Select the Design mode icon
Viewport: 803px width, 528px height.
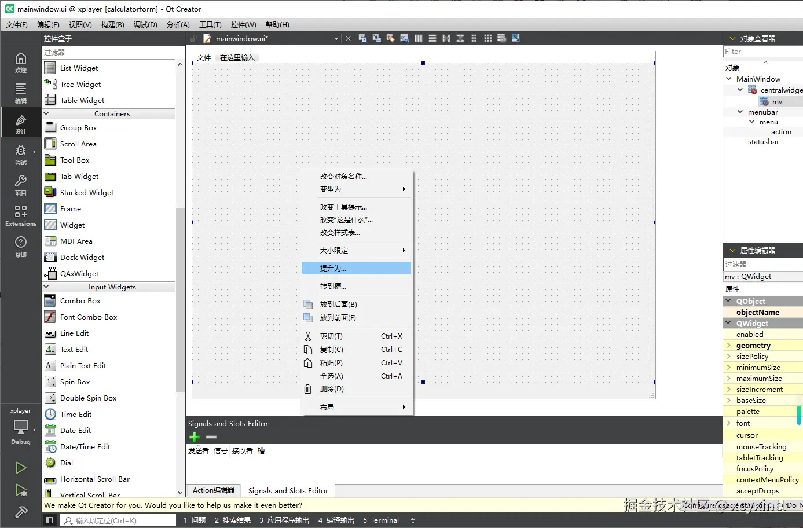tap(20, 123)
